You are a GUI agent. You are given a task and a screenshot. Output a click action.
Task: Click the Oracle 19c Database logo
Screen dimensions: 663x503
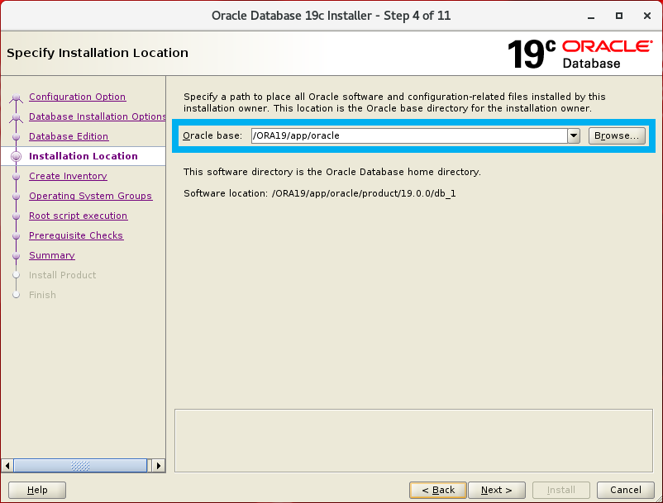pyautogui.click(x=580, y=54)
